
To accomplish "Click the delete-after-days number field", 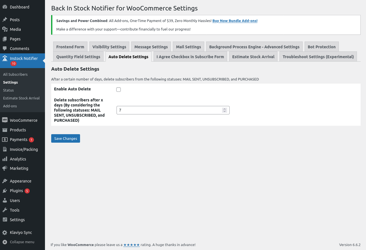I will point(173,110).
